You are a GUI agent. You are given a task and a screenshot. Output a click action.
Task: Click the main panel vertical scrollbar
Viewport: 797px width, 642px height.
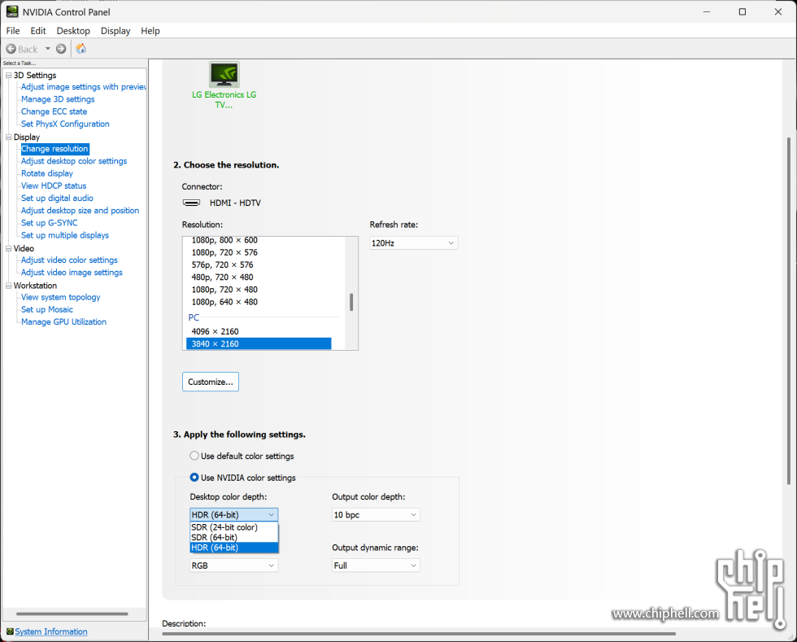point(788,310)
